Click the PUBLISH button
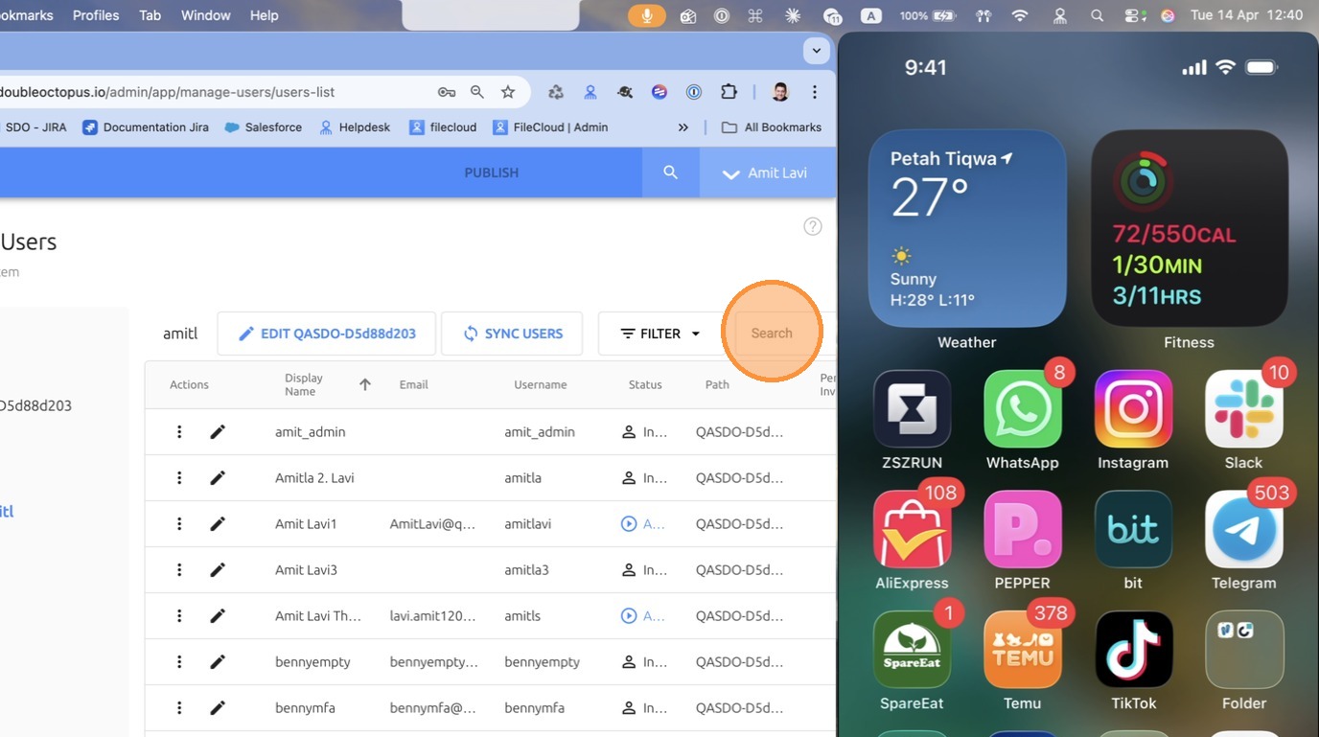1319x737 pixels. [x=492, y=173]
